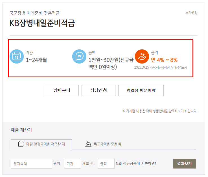
Task: Click the 자세한 내용은 아래 상품안내 notice
Action: click(x=160, y=111)
